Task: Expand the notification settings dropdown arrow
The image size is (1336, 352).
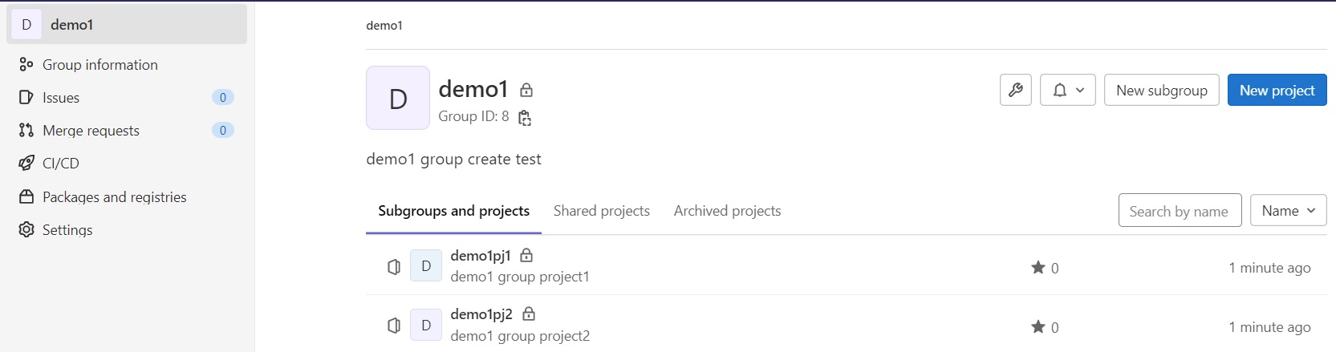Action: point(1080,90)
